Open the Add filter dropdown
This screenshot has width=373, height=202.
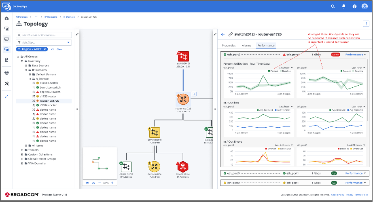[44, 42]
